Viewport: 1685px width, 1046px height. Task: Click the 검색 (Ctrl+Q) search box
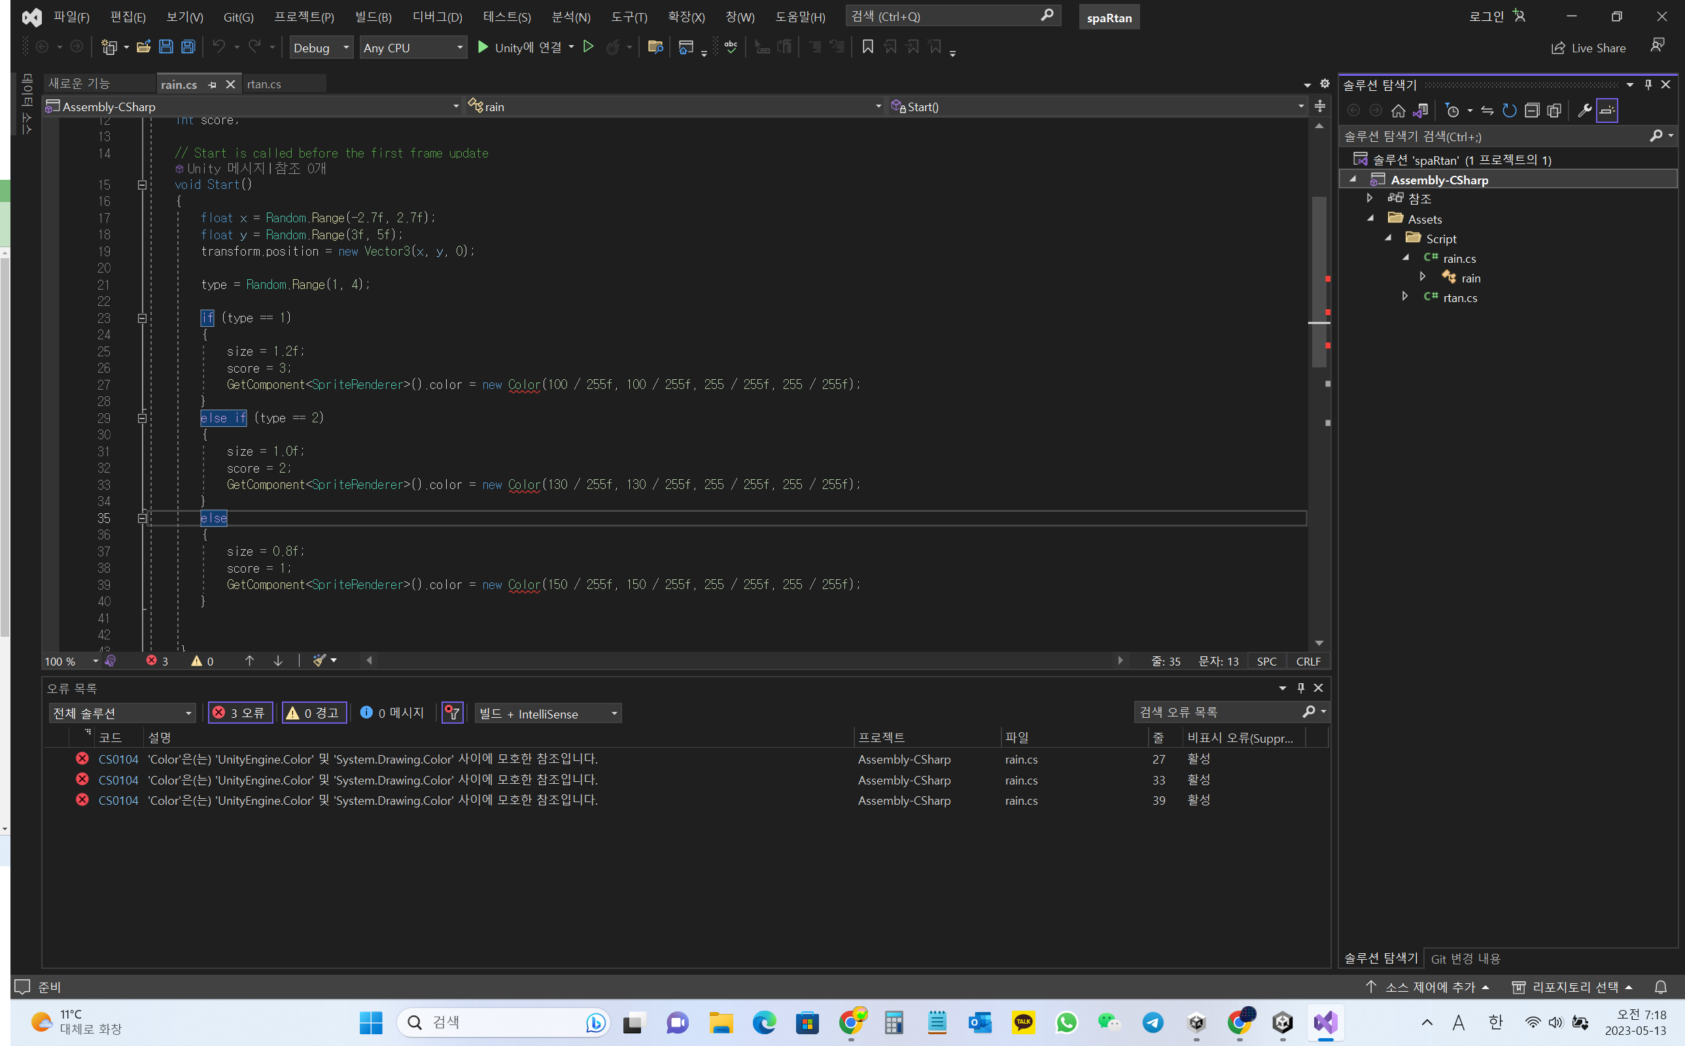coord(954,16)
